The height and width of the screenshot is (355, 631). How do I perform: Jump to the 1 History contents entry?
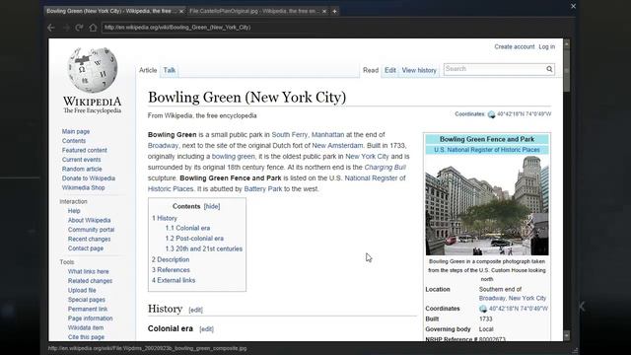165,218
